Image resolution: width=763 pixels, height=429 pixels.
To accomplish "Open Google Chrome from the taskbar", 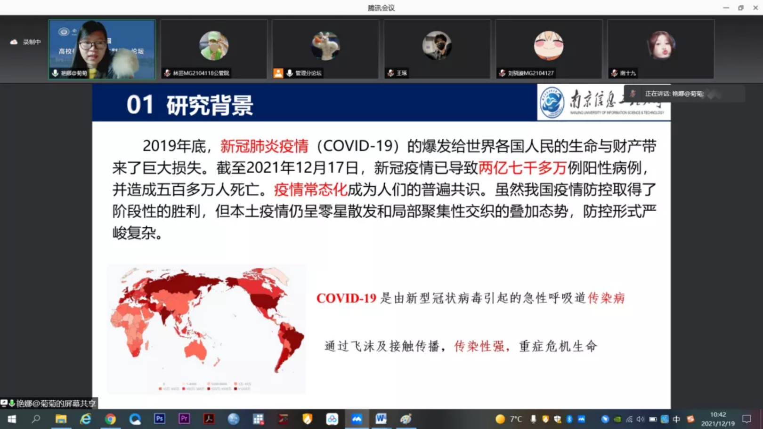I will pos(110,419).
